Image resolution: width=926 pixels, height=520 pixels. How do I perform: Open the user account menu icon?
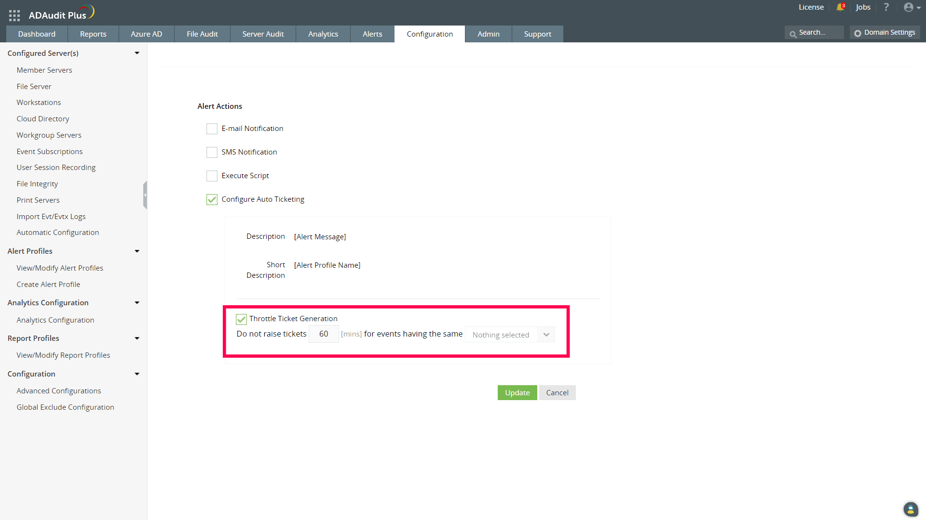tap(909, 7)
